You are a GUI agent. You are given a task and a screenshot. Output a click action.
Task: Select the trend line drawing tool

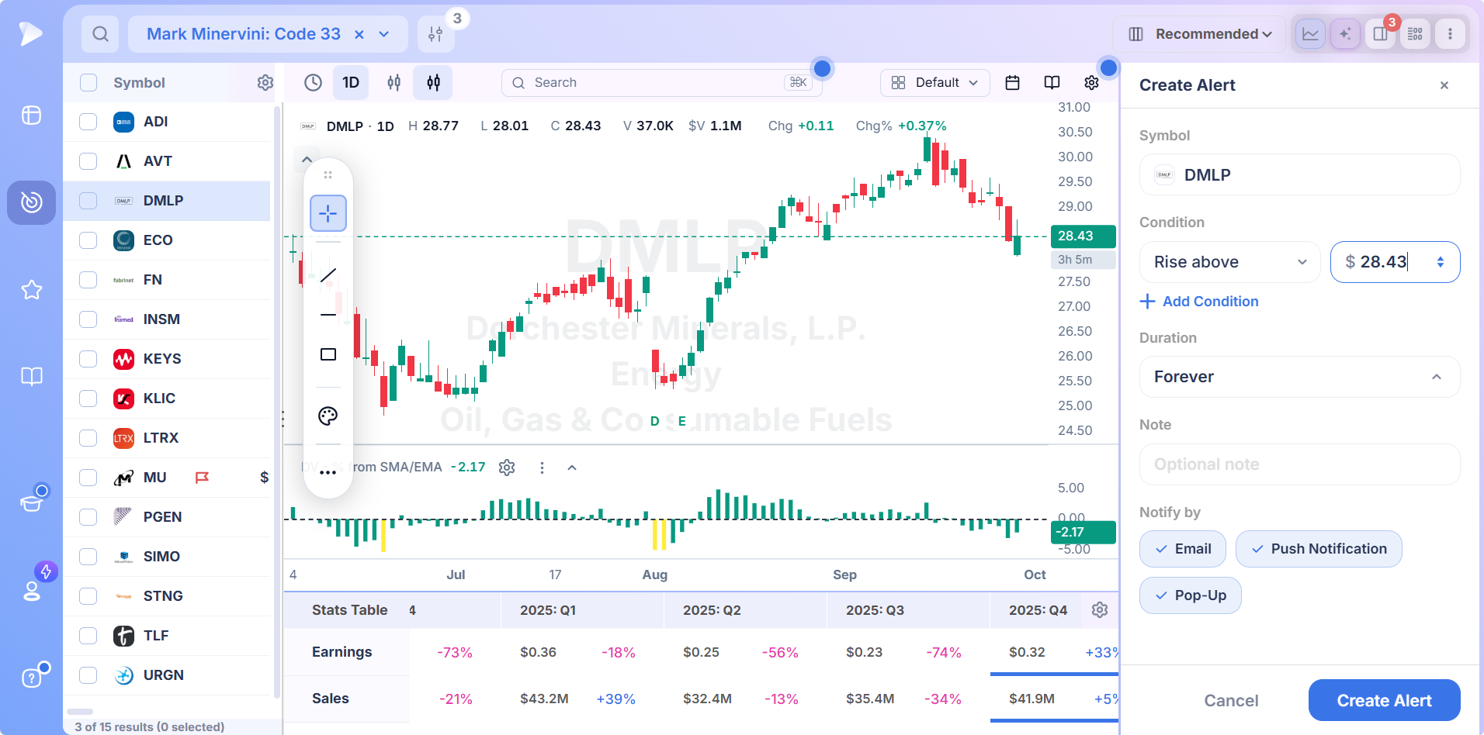coord(328,274)
